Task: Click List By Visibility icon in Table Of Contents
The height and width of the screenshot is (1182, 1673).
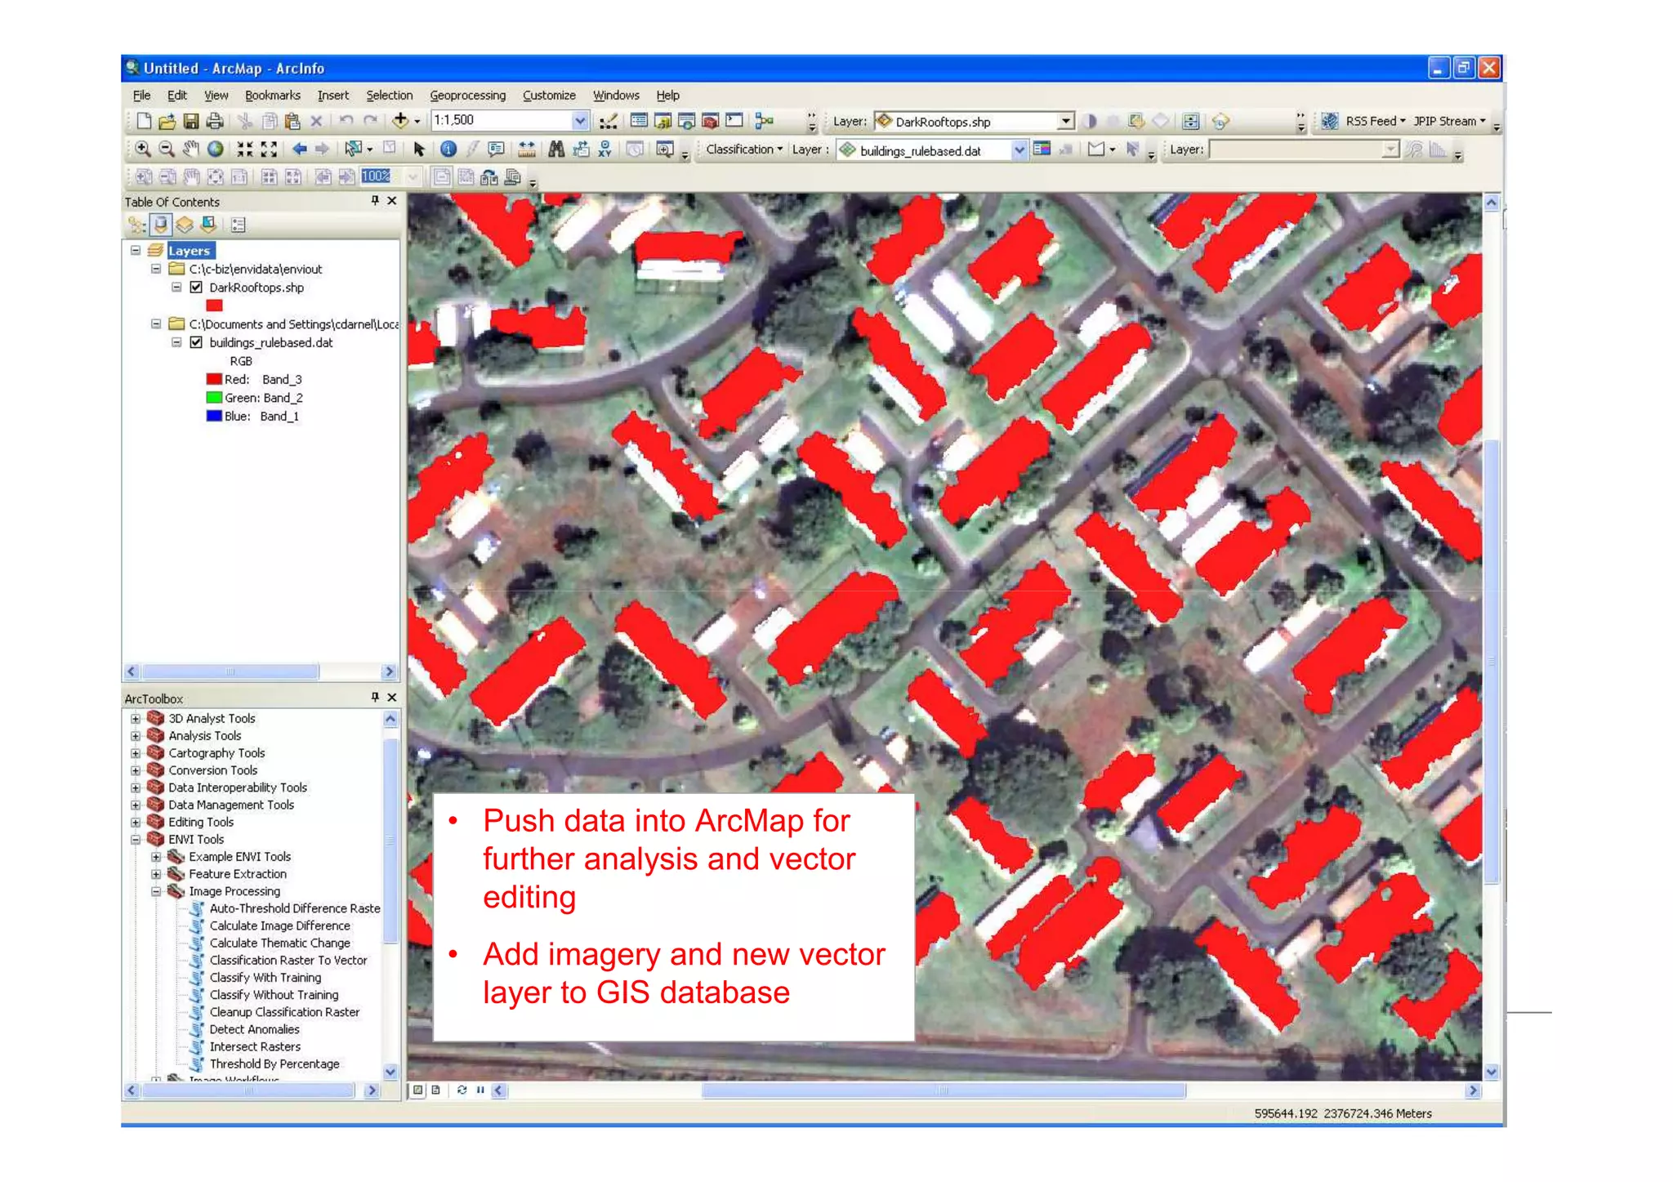Action: coord(185,225)
